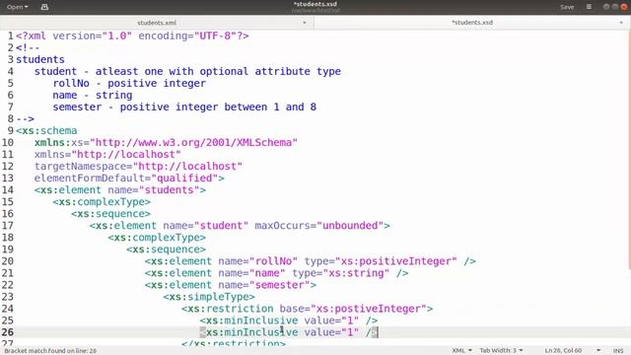
Task: Open the dropdown arrow next to line/column
Action: [598, 351]
